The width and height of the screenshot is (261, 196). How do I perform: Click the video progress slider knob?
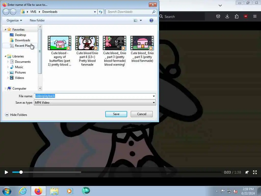coord(21,172)
